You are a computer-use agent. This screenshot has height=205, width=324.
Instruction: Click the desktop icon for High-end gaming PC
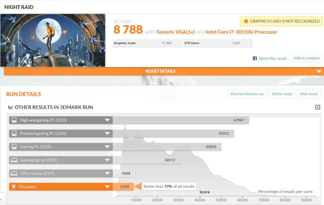(14, 120)
